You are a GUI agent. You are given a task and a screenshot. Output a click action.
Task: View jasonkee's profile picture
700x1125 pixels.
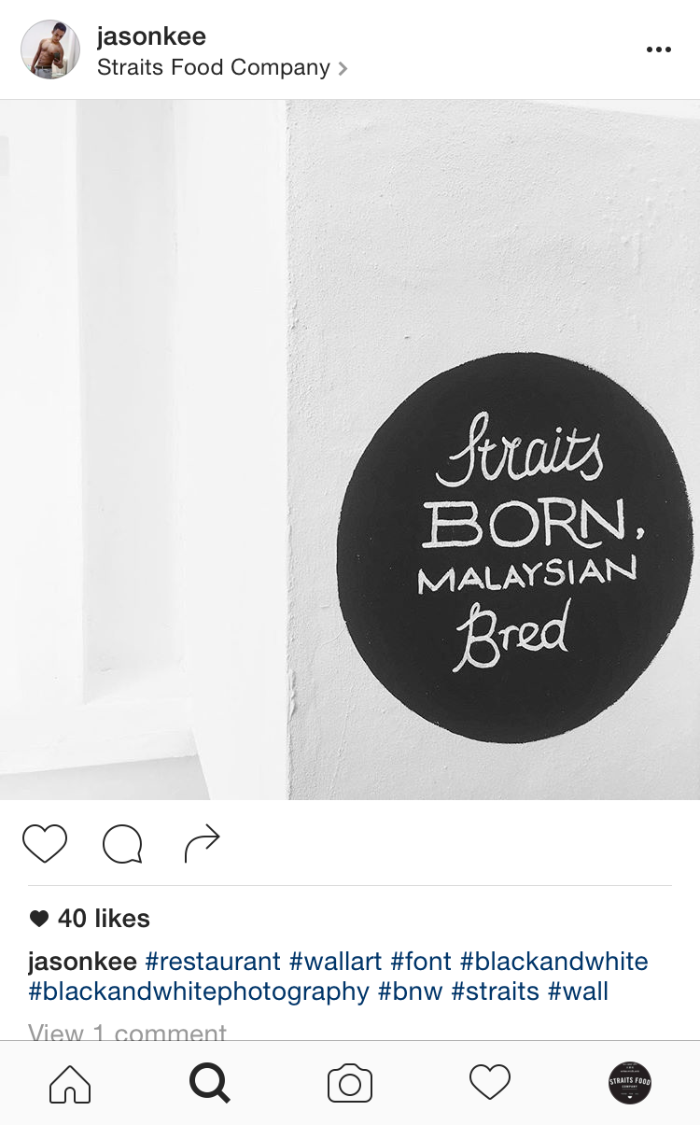(x=50, y=49)
